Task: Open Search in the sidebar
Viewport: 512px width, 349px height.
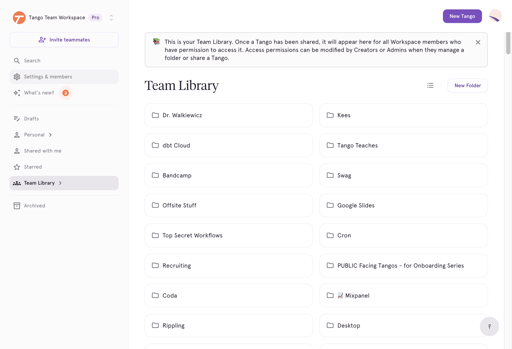Action: pyautogui.click(x=64, y=61)
